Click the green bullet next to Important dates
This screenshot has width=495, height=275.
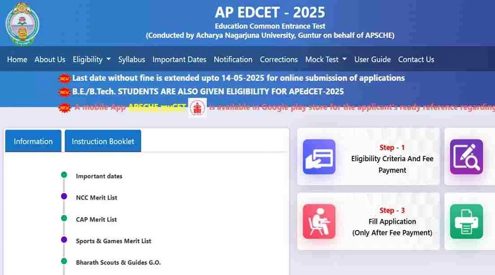(64, 175)
